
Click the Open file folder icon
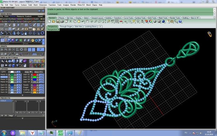54,21
